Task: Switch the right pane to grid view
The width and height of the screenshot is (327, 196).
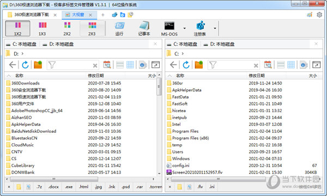Action: tap(291, 65)
